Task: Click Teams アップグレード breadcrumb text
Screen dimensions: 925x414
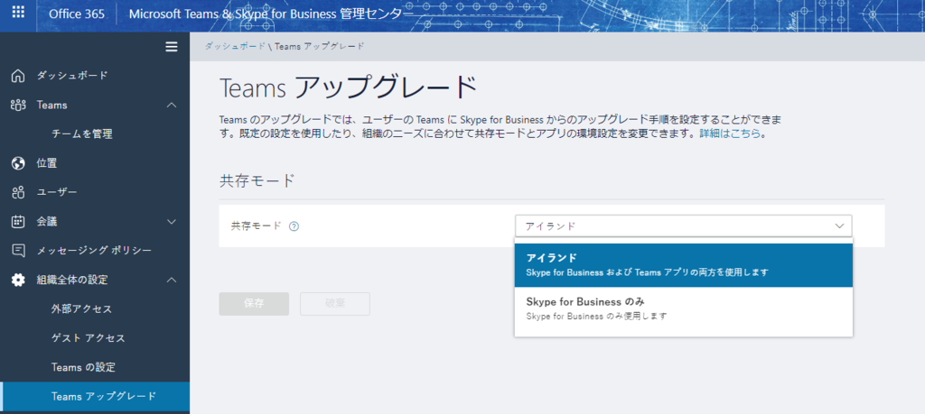Action: click(320, 46)
